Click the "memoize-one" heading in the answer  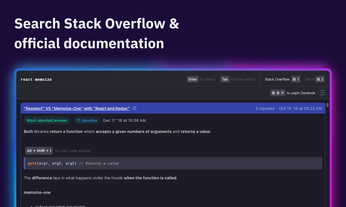pos(37,192)
